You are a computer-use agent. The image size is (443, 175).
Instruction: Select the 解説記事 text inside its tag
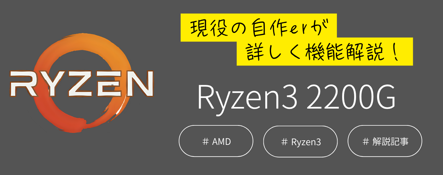tap(390, 142)
